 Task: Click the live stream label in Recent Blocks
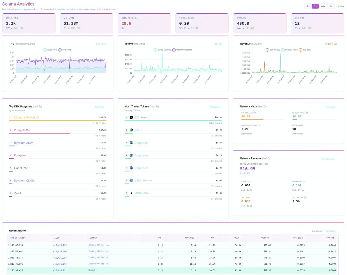point(317,231)
